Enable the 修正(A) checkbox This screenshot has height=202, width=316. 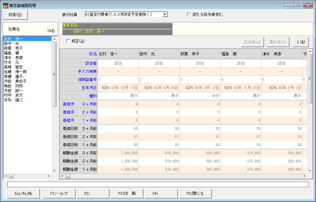click(68, 41)
